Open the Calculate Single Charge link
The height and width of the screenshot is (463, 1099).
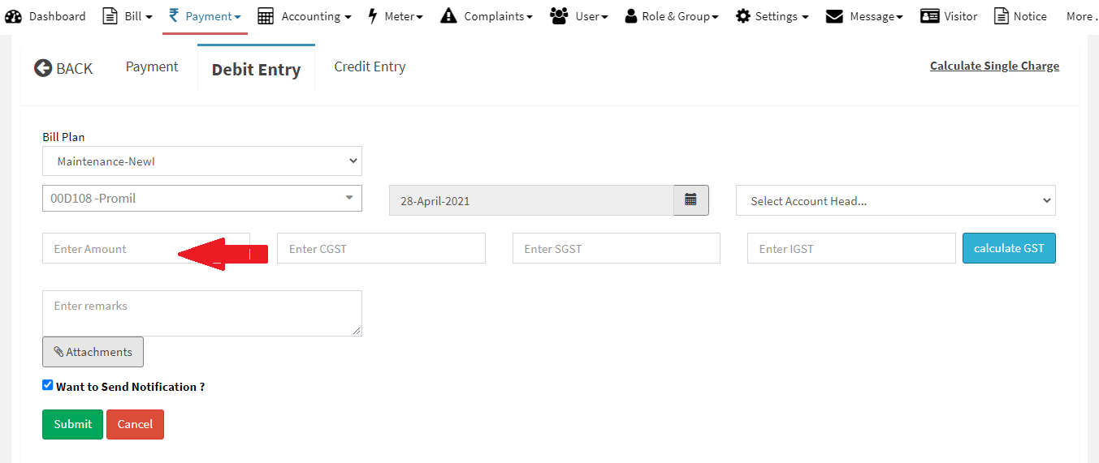994,66
